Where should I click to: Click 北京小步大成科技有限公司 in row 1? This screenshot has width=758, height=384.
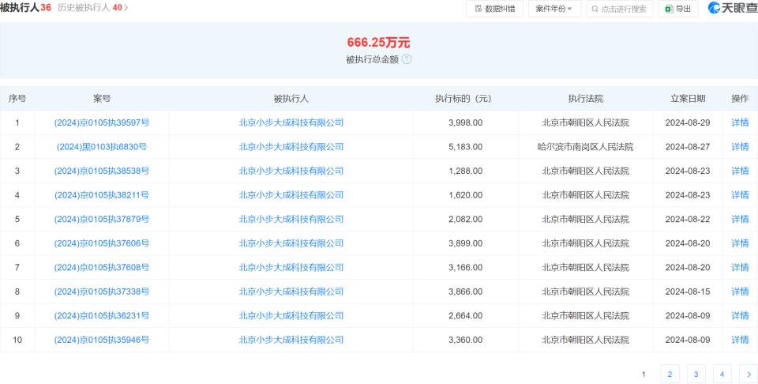[291, 122]
